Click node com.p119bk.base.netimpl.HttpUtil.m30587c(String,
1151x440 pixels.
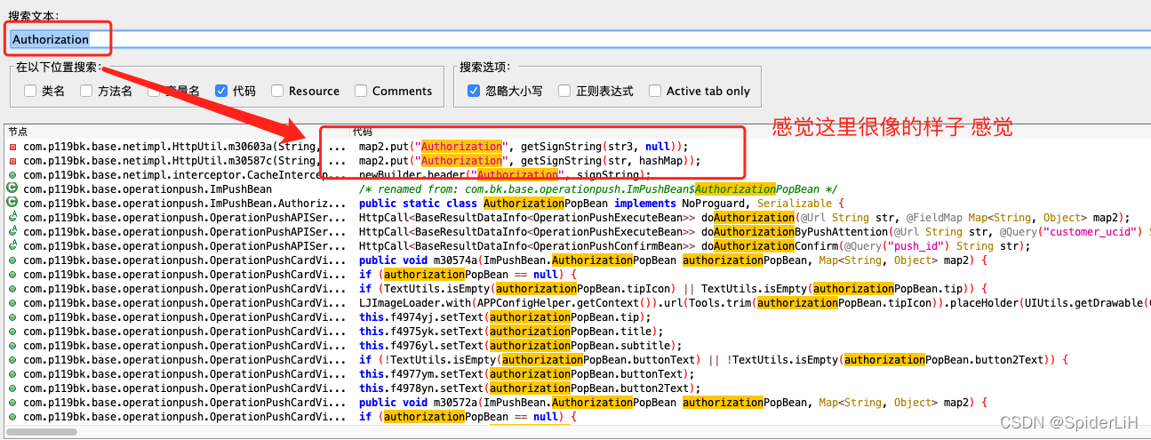coord(170,160)
